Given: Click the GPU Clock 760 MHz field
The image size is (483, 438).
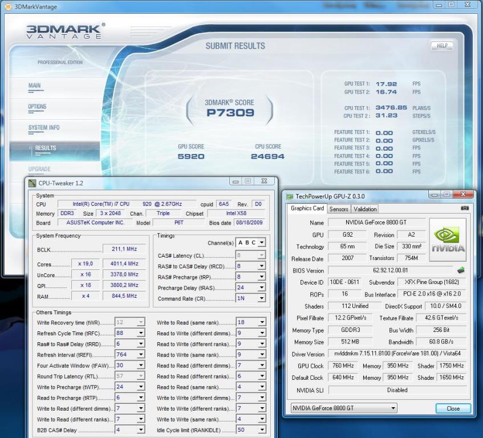Looking at the screenshot, I should 343,366.
